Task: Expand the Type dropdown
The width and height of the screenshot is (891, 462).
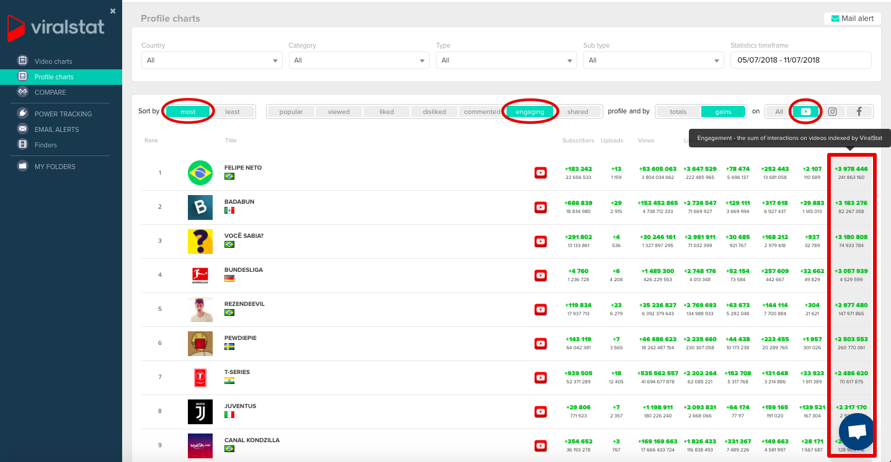Action: click(x=506, y=60)
